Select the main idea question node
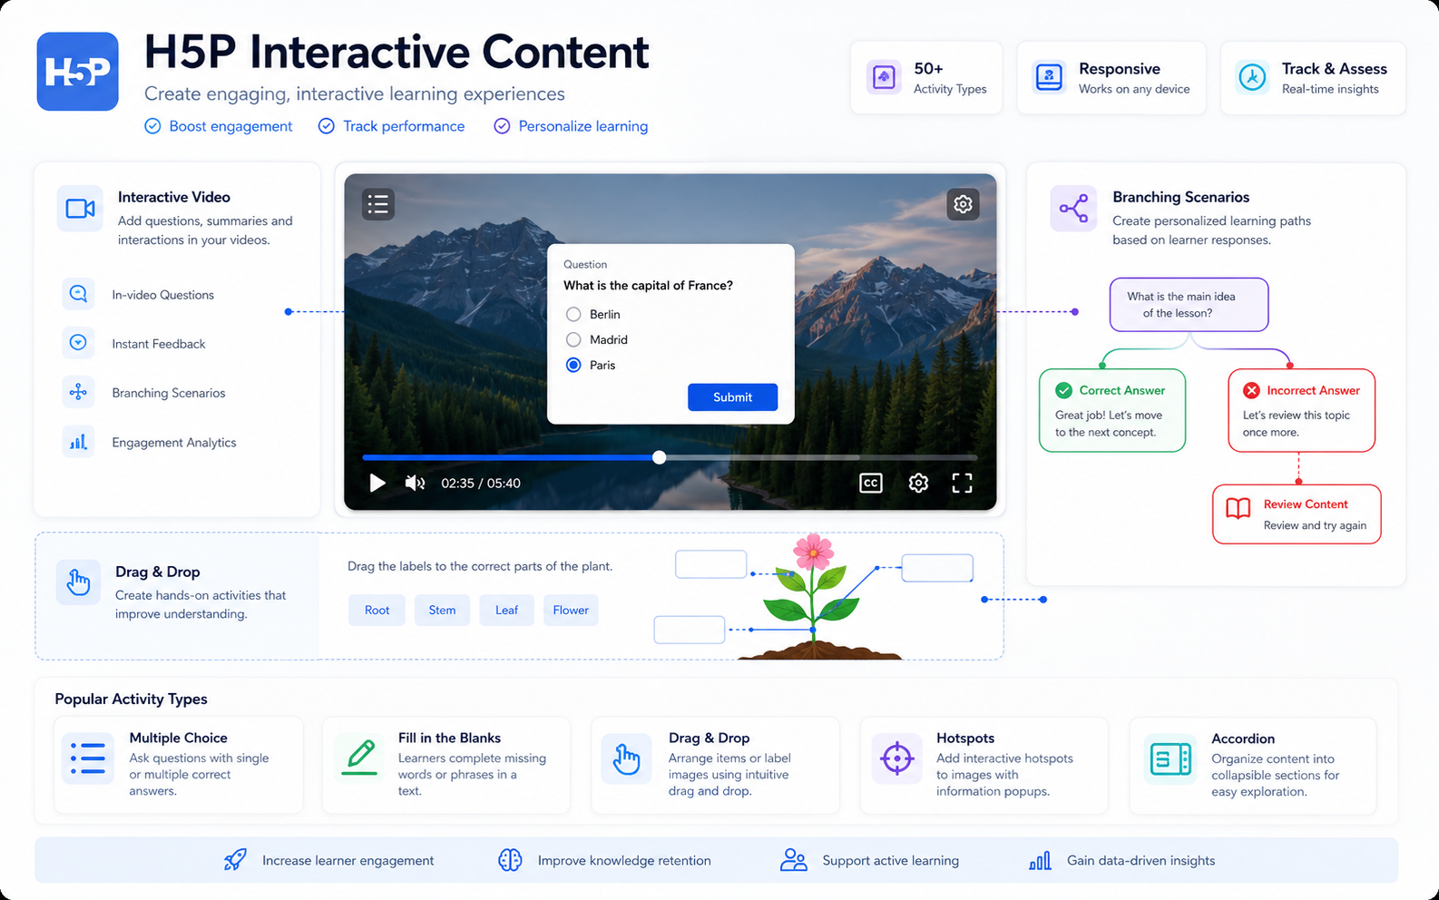This screenshot has width=1439, height=900. point(1189,305)
